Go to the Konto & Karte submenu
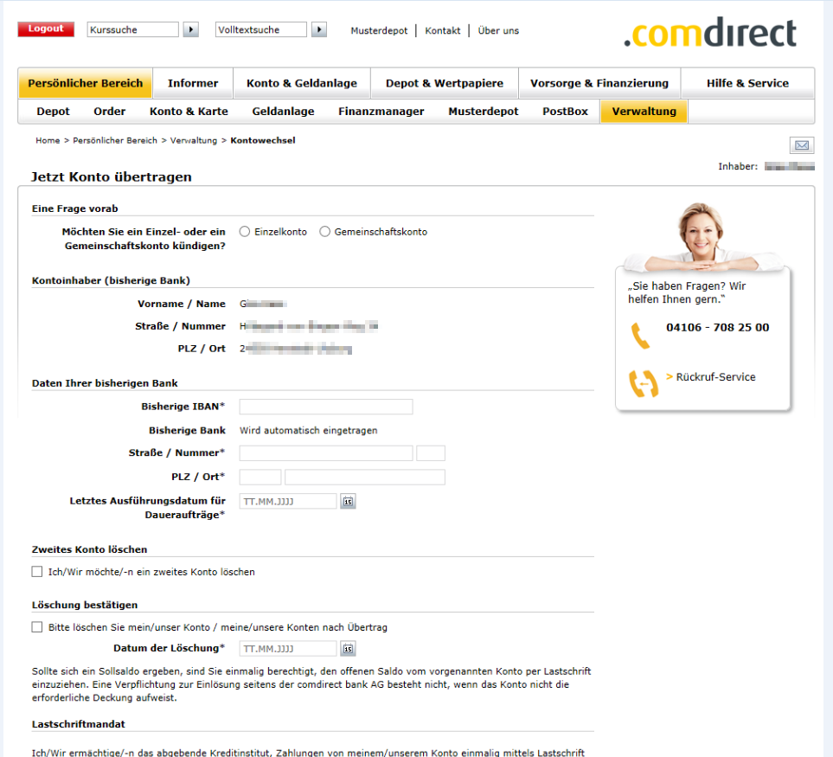 click(x=189, y=112)
